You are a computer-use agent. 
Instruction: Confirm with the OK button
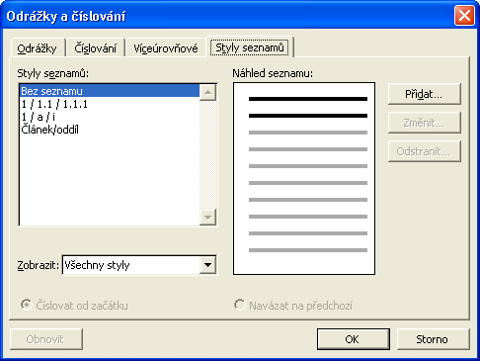[x=354, y=339]
